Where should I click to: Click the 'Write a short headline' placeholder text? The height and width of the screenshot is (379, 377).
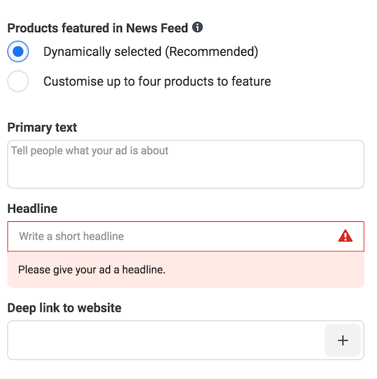coord(72,236)
